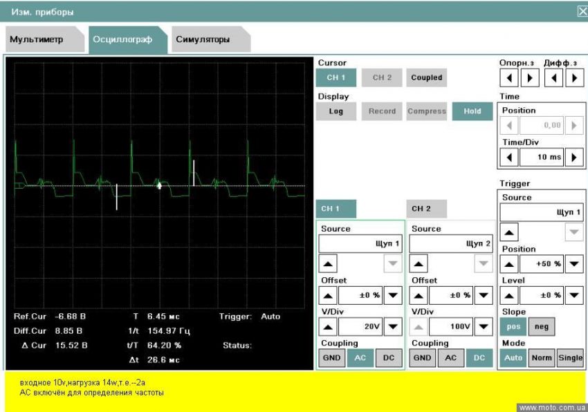
Task: Decrease Time/Div with left arrow
Action: pyautogui.click(x=509, y=157)
